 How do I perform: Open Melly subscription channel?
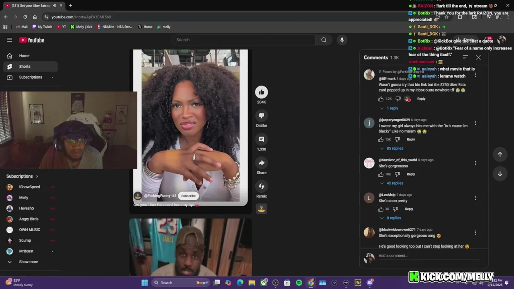tap(31, 197)
